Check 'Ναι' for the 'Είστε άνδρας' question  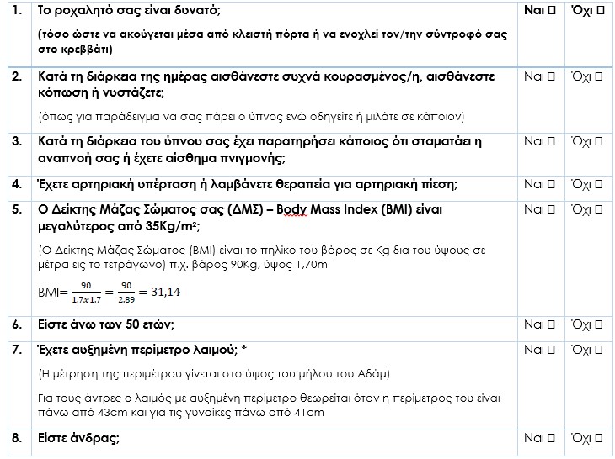[x=551, y=437]
